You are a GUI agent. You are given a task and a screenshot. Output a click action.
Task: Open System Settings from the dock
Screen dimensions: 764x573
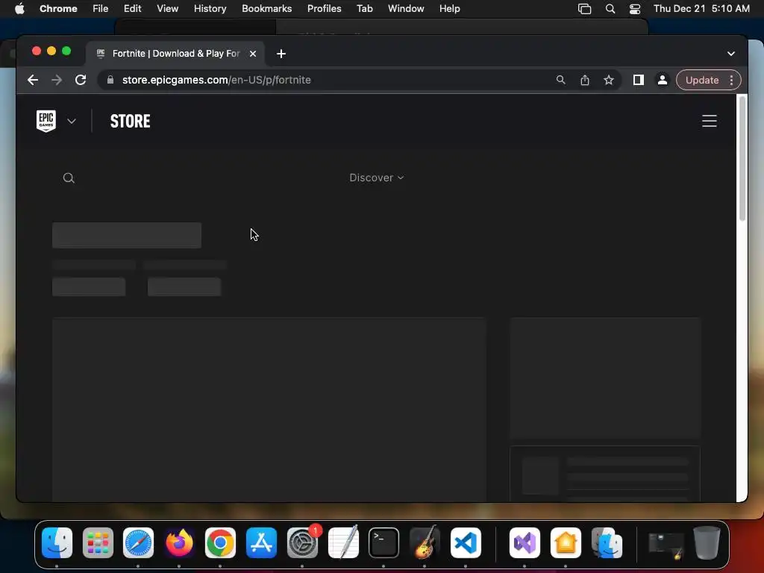303,543
